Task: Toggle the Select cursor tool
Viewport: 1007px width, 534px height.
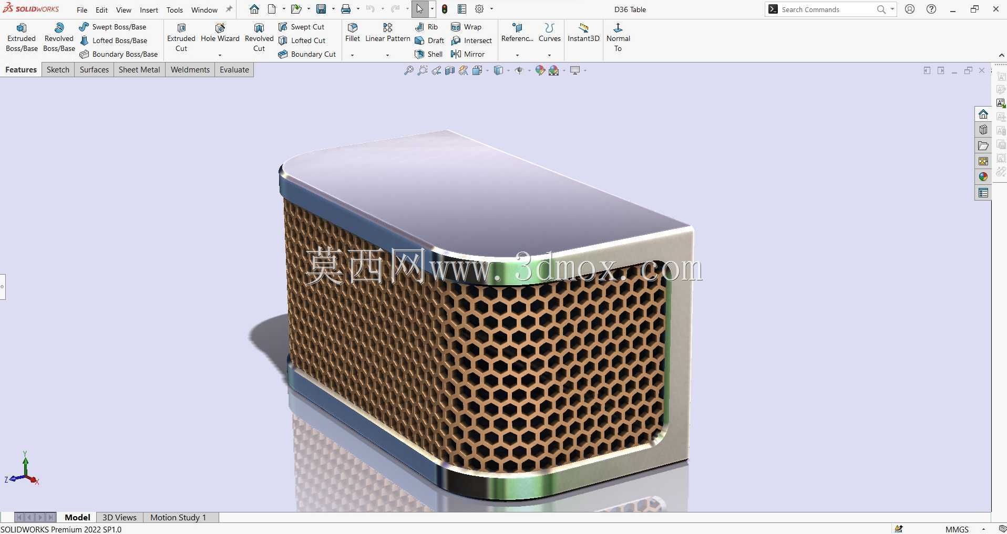Action: tap(419, 9)
